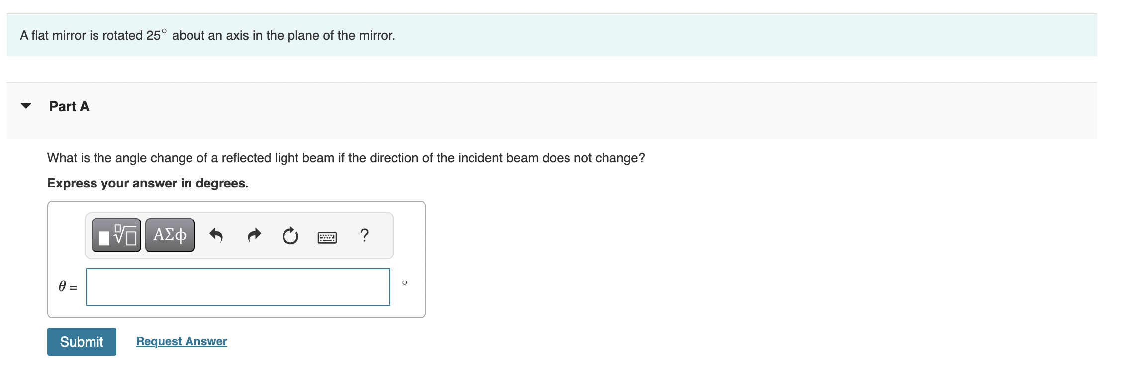
Task: Click inside the theta answer field
Action: click(x=237, y=286)
